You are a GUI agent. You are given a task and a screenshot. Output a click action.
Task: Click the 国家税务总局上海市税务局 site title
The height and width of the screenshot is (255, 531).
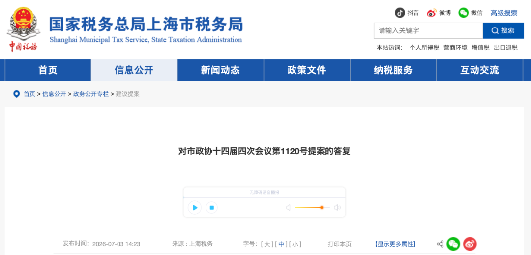tap(146, 25)
